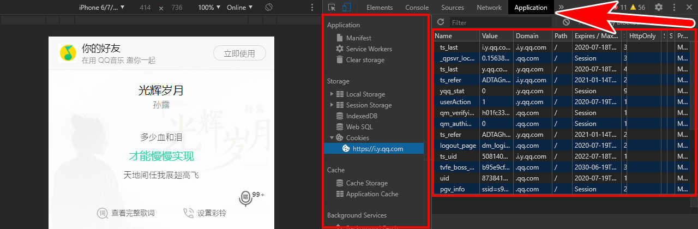The width and height of the screenshot is (698, 229).
Task: Select Web SQL under Storage
Action: 359,127
